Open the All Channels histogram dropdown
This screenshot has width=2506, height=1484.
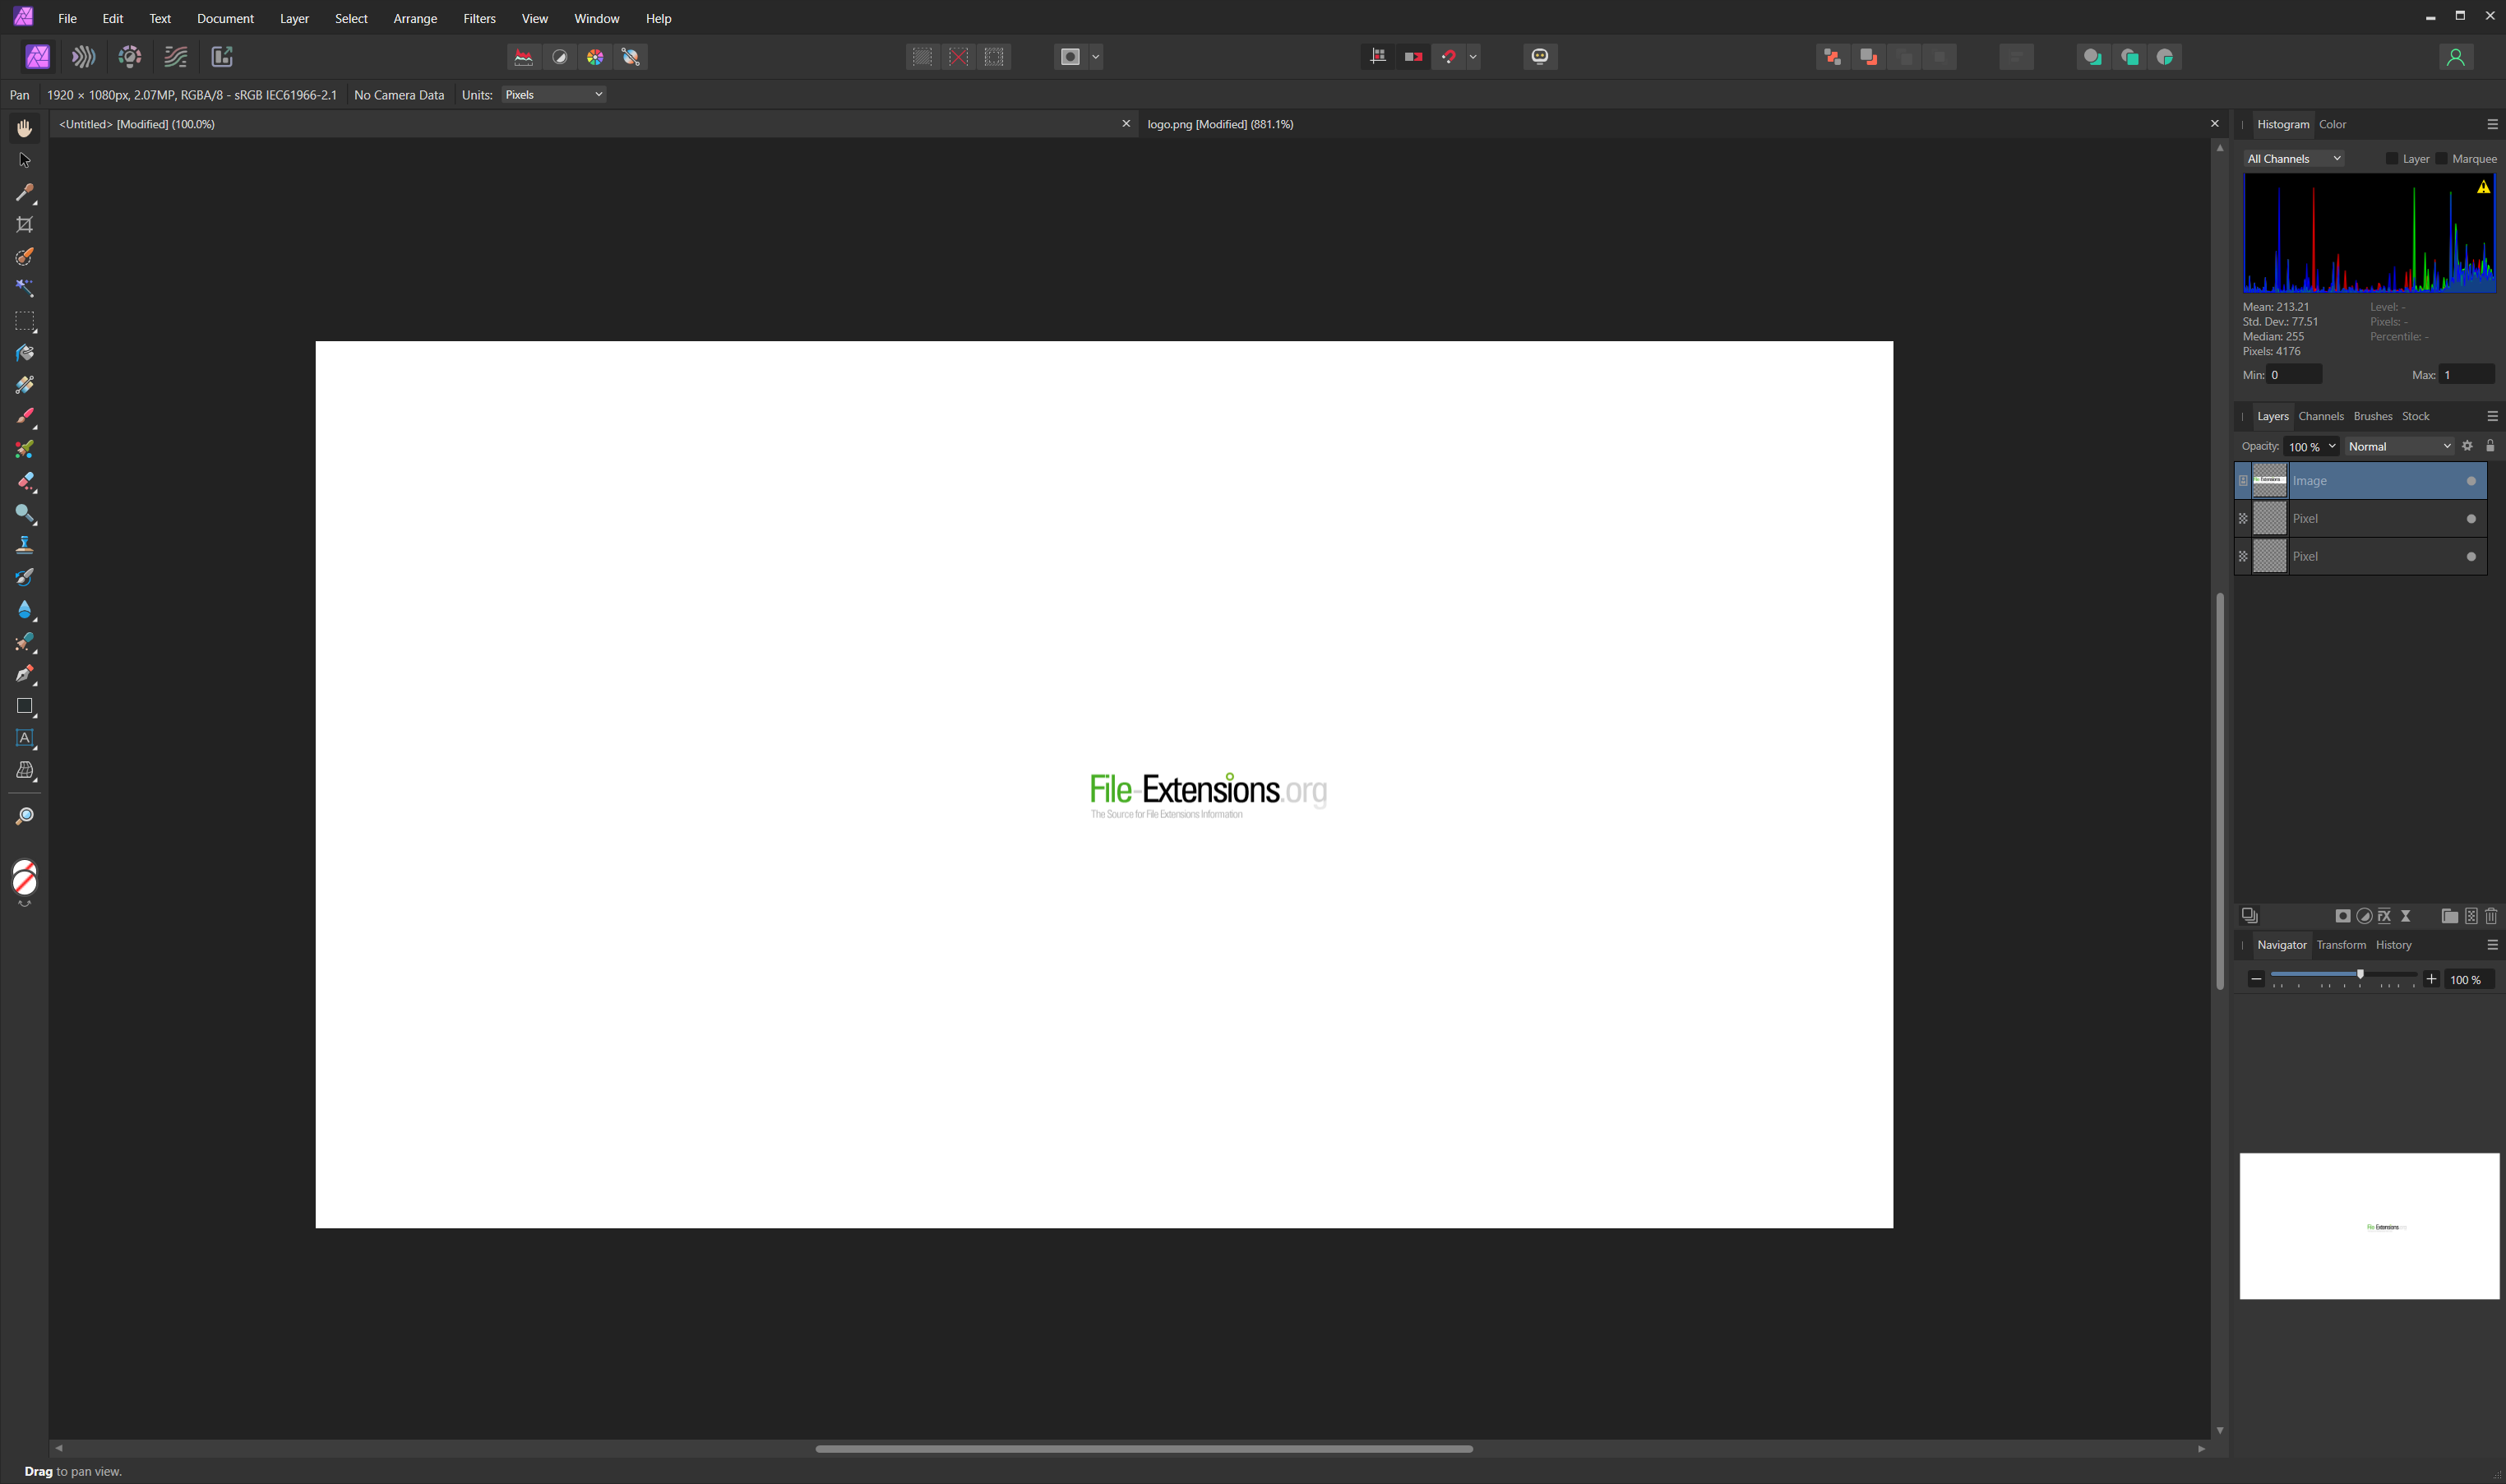click(x=2293, y=159)
